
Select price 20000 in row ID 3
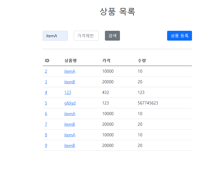tap(108, 82)
